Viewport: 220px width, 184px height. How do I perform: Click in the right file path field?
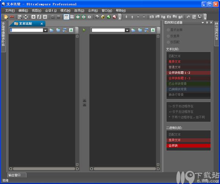click(108, 30)
